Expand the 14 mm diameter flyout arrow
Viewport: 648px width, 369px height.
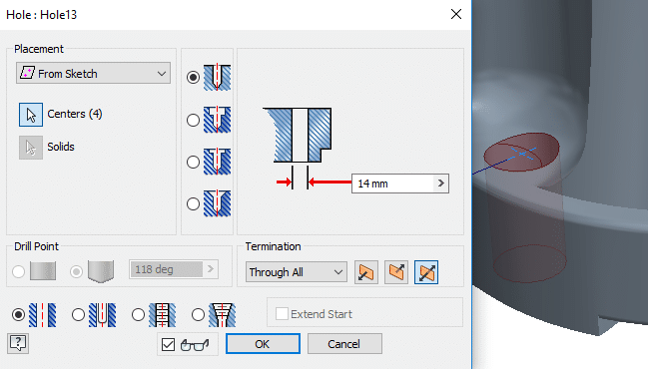click(441, 184)
